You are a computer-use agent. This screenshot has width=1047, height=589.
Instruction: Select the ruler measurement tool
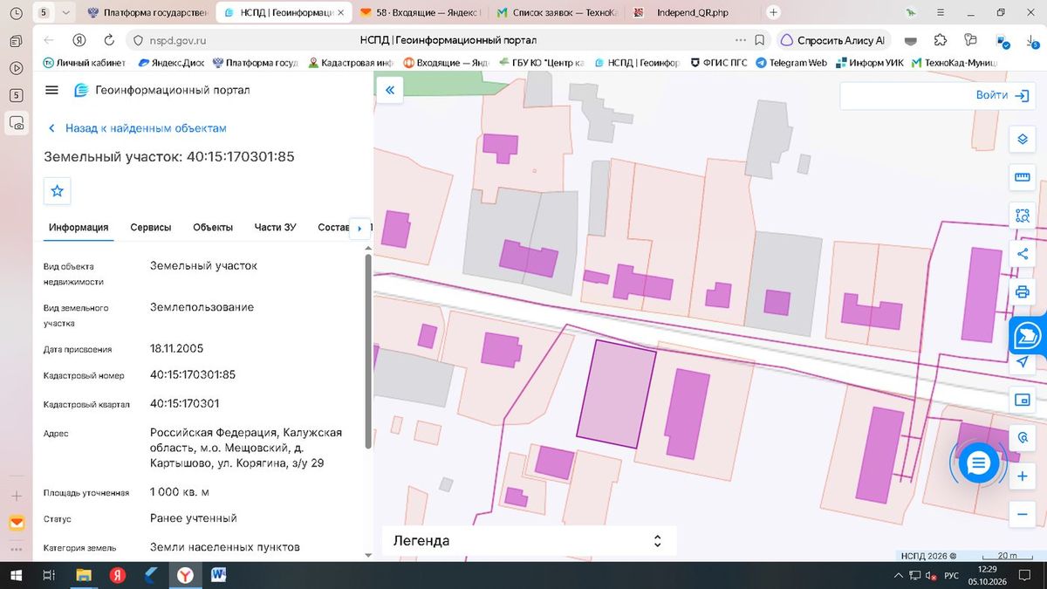pyautogui.click(x=1022, y=178)
